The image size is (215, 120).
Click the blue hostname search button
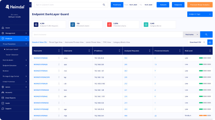point(206,35)
